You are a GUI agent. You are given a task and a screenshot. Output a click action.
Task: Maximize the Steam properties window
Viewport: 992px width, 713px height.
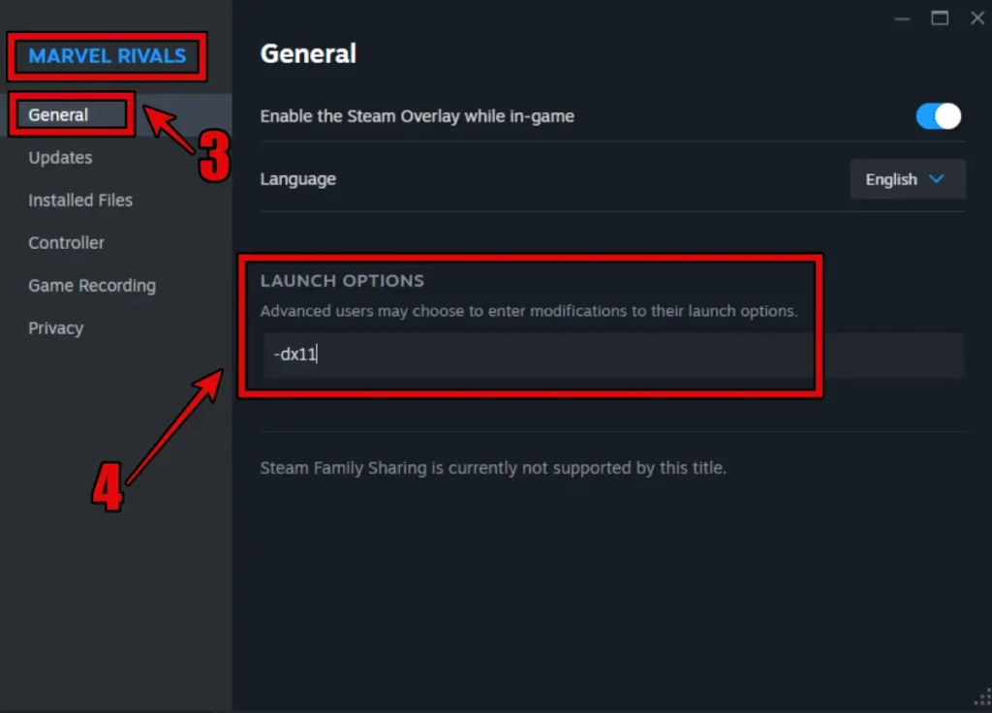coord(939,17)
